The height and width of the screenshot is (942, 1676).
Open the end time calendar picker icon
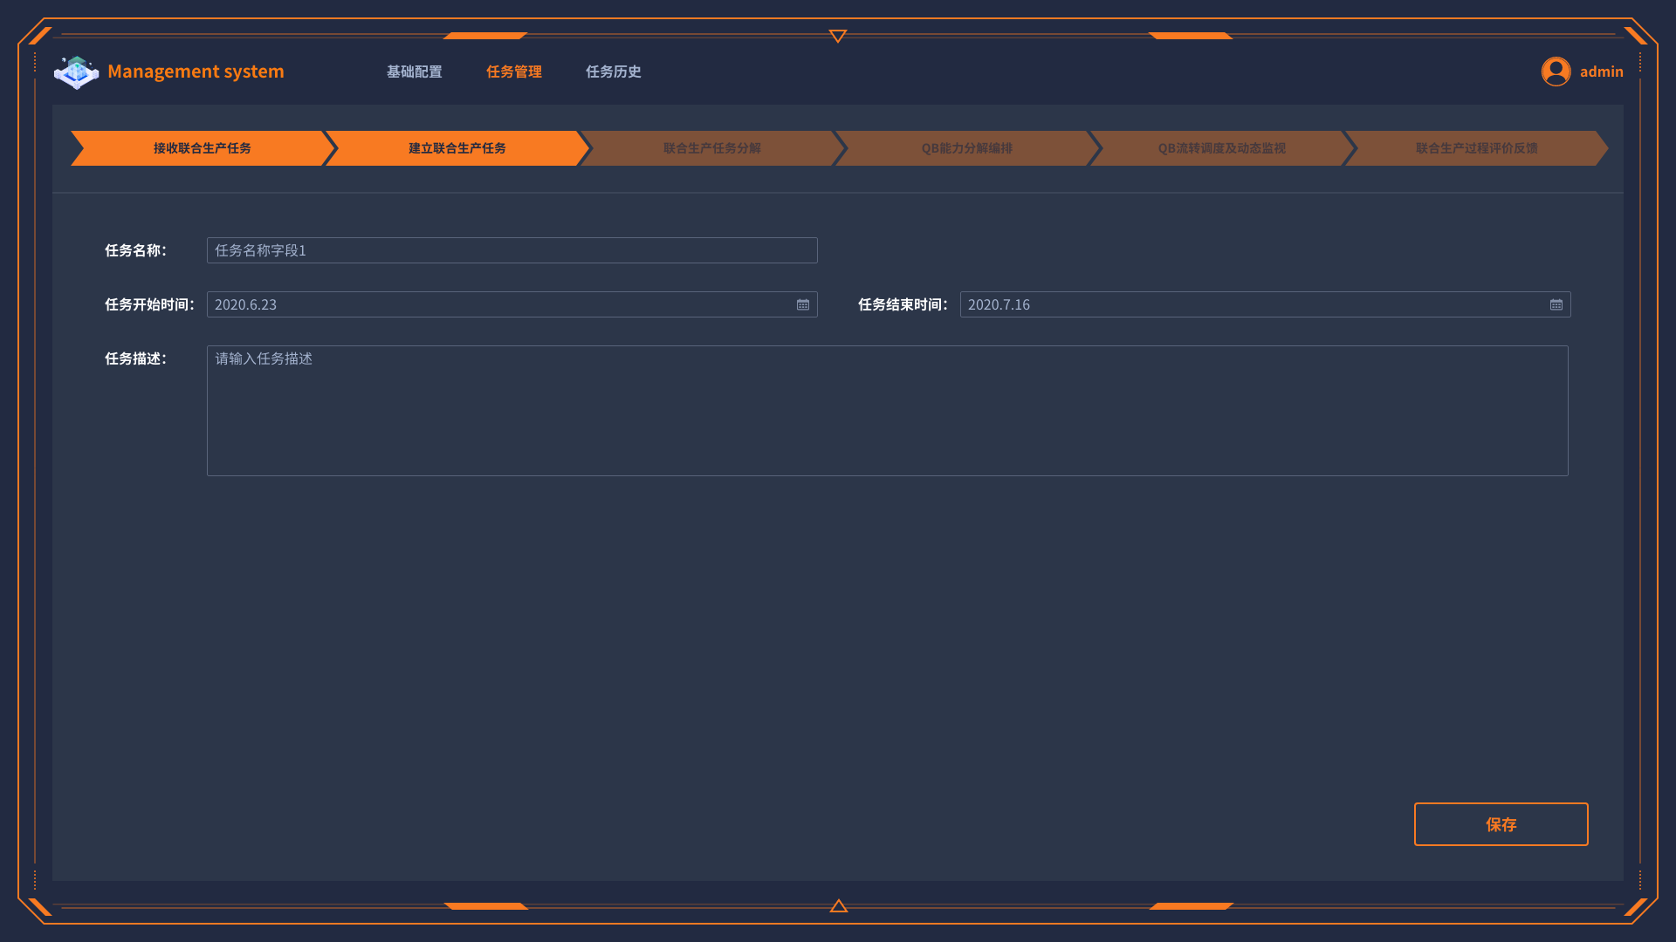click(1556, 304)
